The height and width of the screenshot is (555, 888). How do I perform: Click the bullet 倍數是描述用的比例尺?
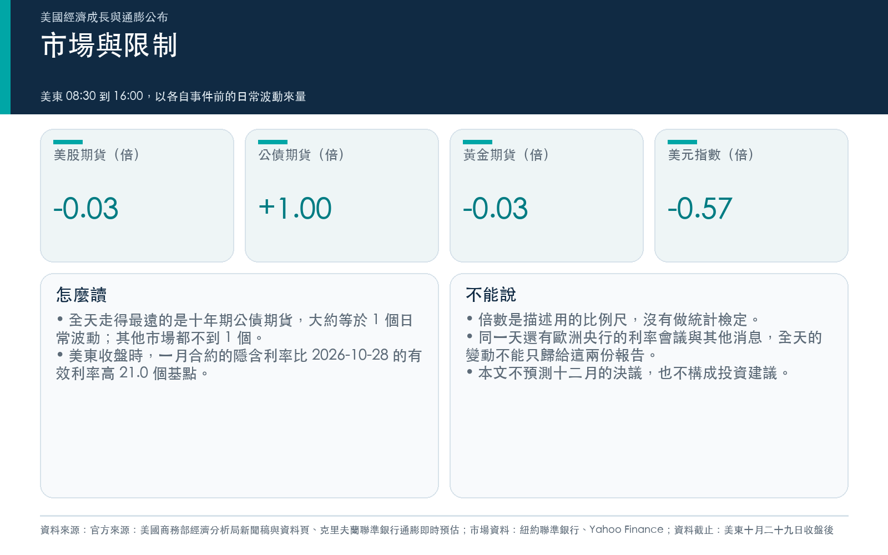click(613, 320)
